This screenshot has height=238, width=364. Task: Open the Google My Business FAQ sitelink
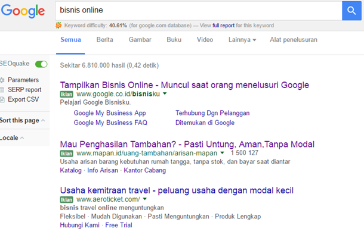coord(110,123)
